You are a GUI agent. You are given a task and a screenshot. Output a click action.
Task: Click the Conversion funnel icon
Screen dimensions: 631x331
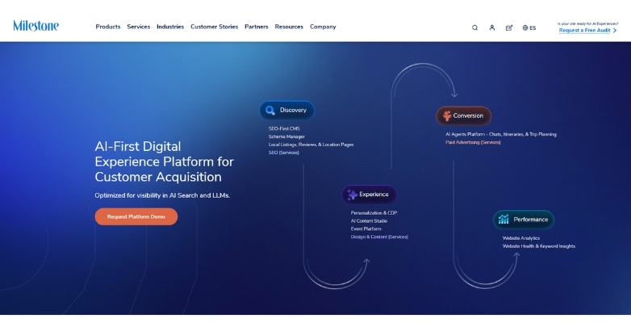tap(447, 116)
